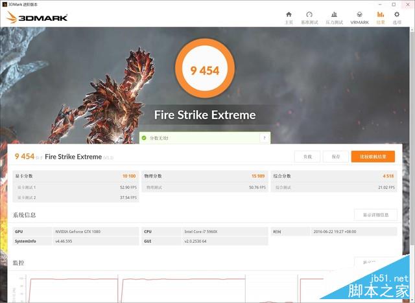This screenshot has width=415, height=303.
Task: Click the orange compare results online button
Action: click(x=373, y=157)
